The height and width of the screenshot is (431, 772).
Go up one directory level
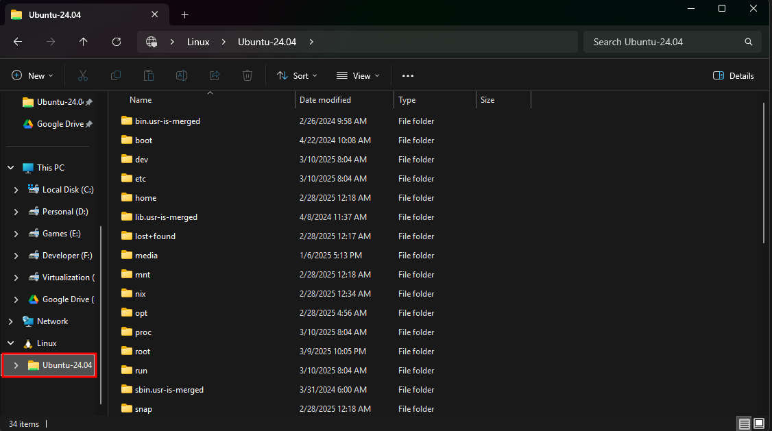pyautogui.click(x=83, y=42)
